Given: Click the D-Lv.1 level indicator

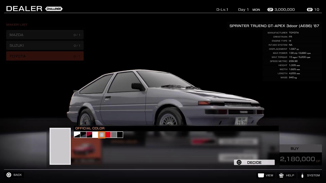Looking at the screenshot, I should 222,10.
